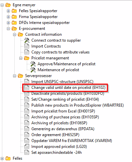
Task: Collapse the Serverprosesser folder
Action: (x=14, y=76)
